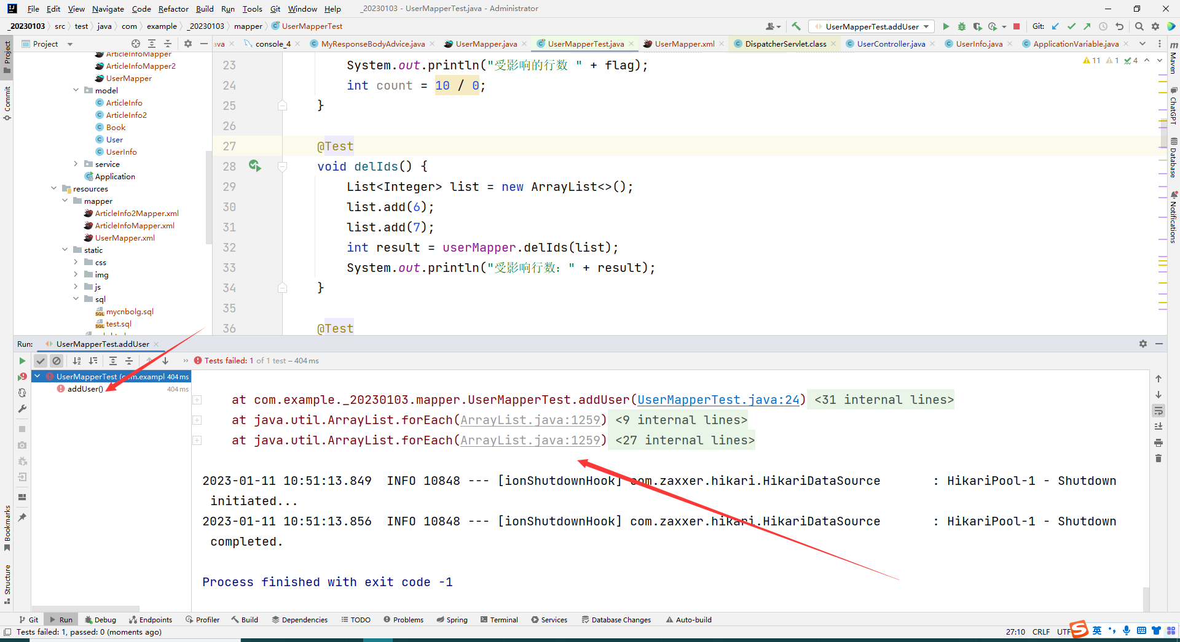Open the Problems tool window
1180x642 pixels.
(403, 620)
